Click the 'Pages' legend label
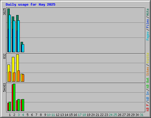This screenshot has width=151, height=118. click(148, 36)
